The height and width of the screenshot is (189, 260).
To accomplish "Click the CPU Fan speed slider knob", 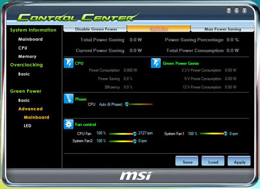I will [135, 134].
